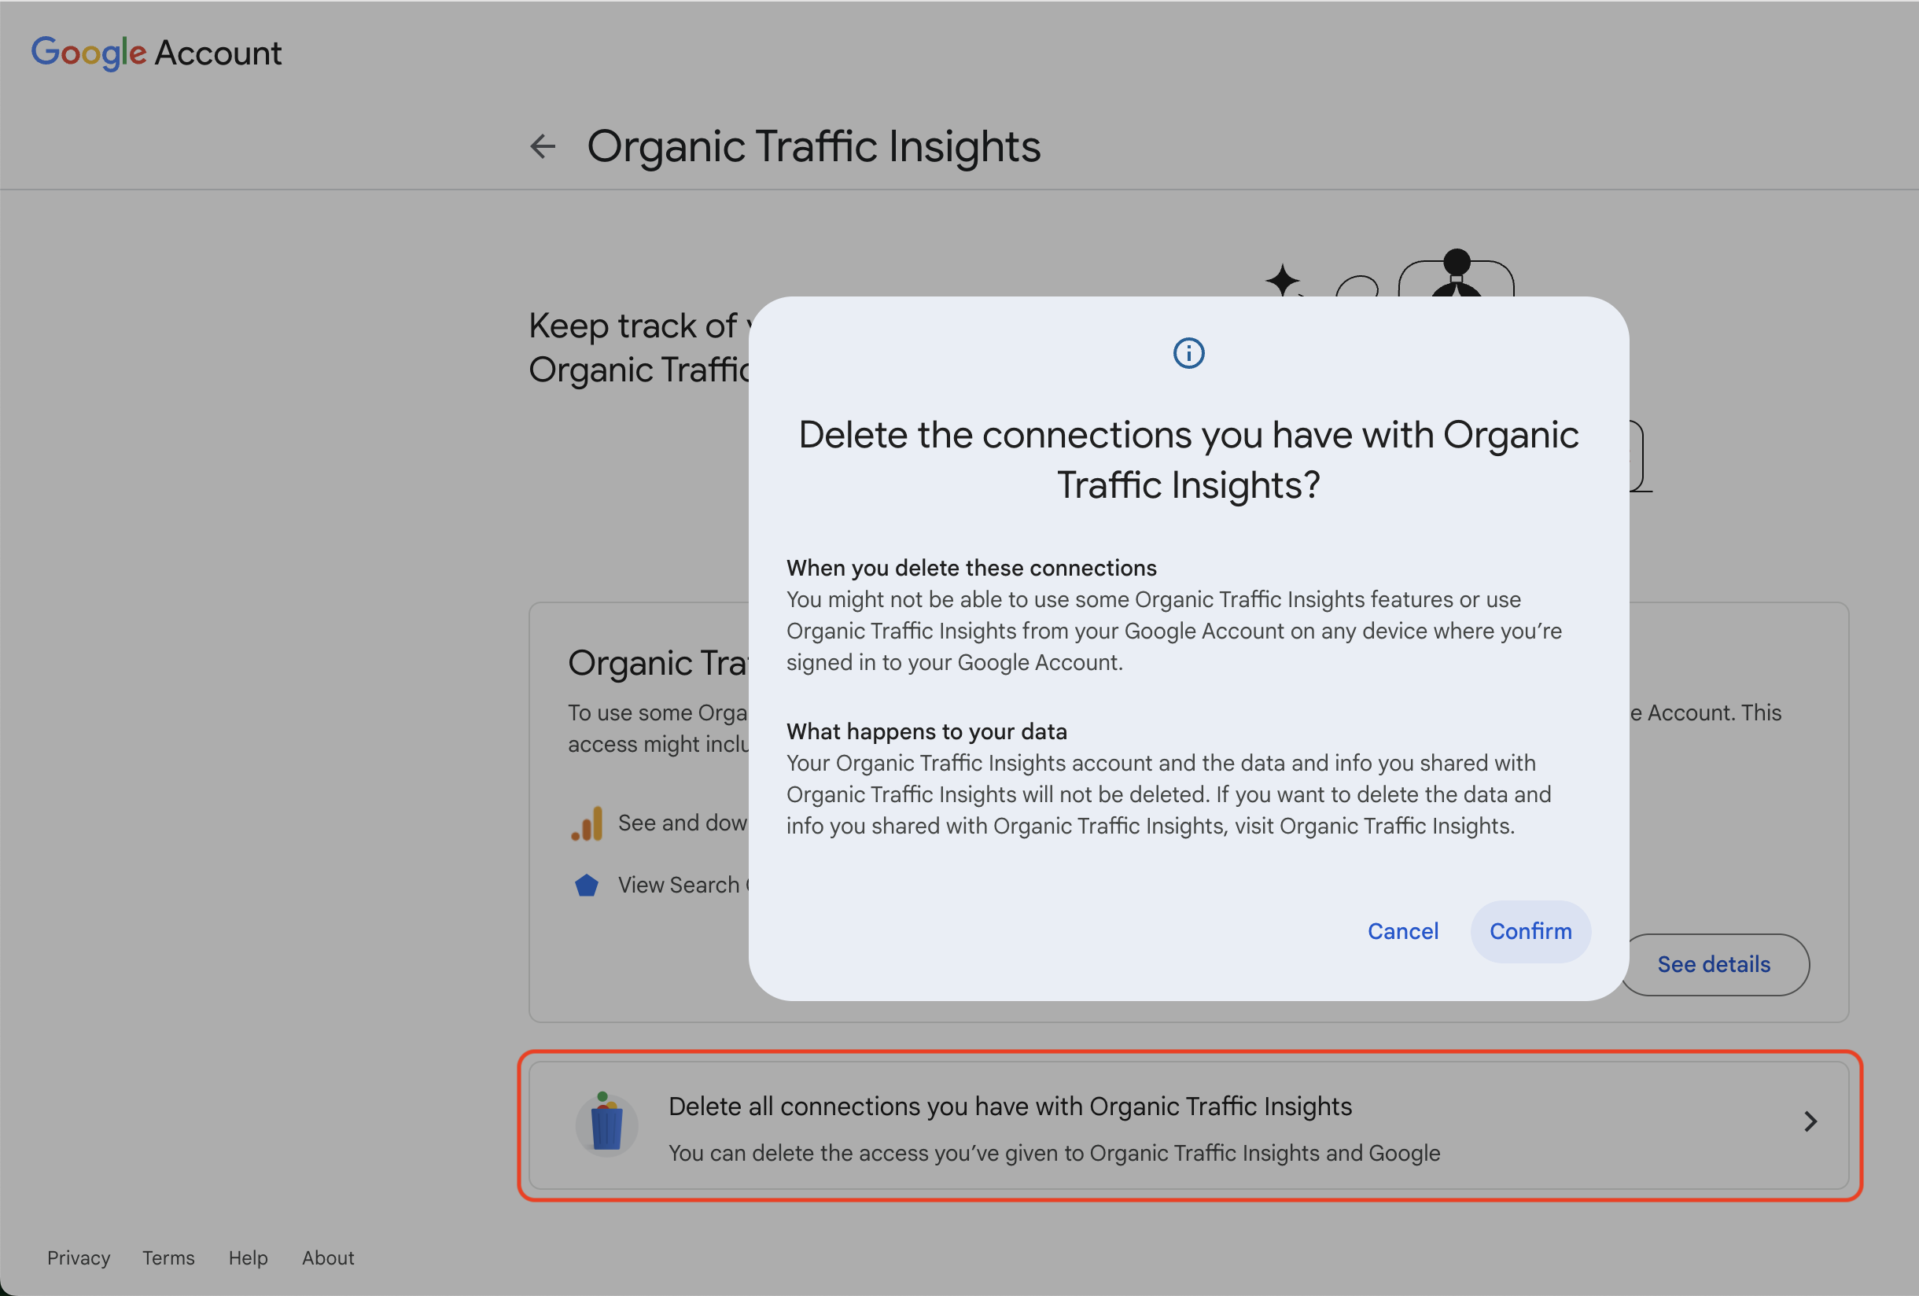This screenshot has width=1919, height=1296.
Task: Click the trash can icon in the delete row
Action: [x=607, y=1125]
